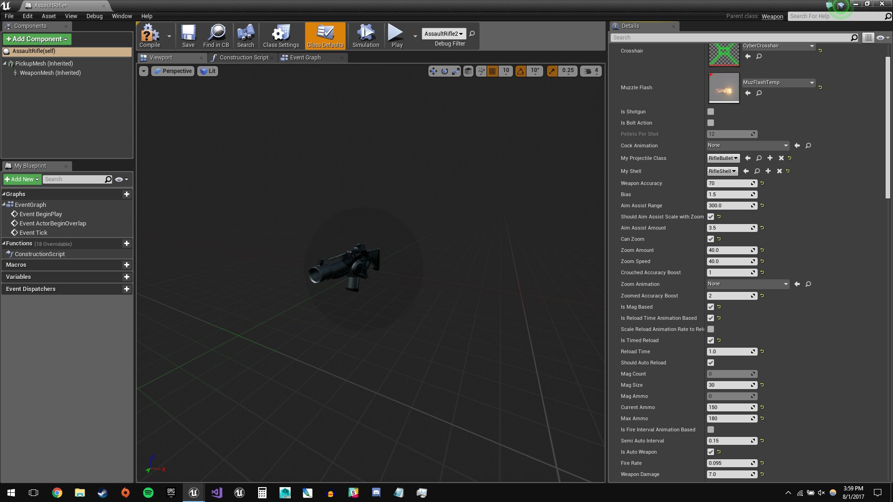Start a Simulation from the toolbar
This screenshot has width=893, height=502.
coord(366,35)
